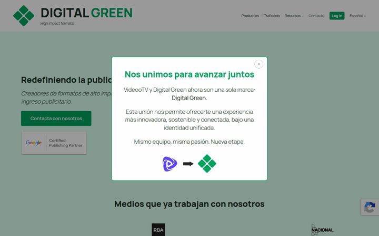379x236 pixels.
Task: Open the Traficado menu item
Action: [x=272, y=16]
